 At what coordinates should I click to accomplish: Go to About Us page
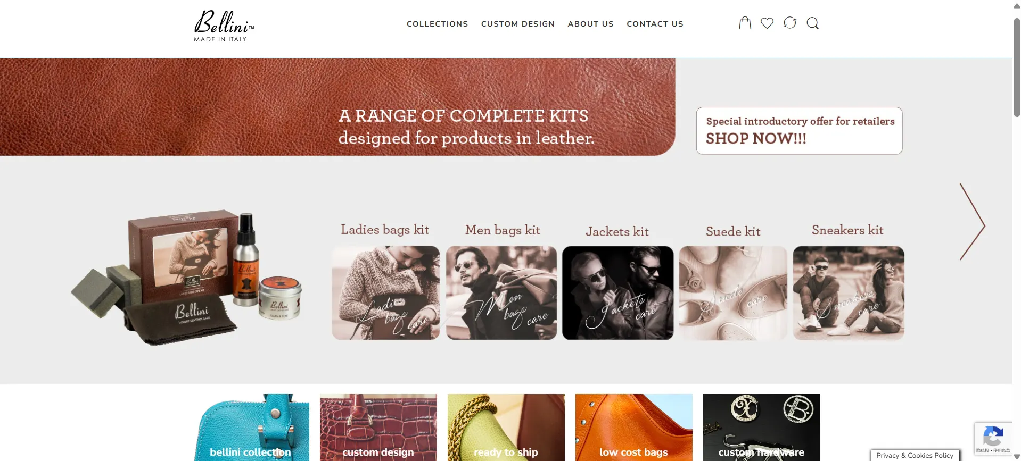590,24
